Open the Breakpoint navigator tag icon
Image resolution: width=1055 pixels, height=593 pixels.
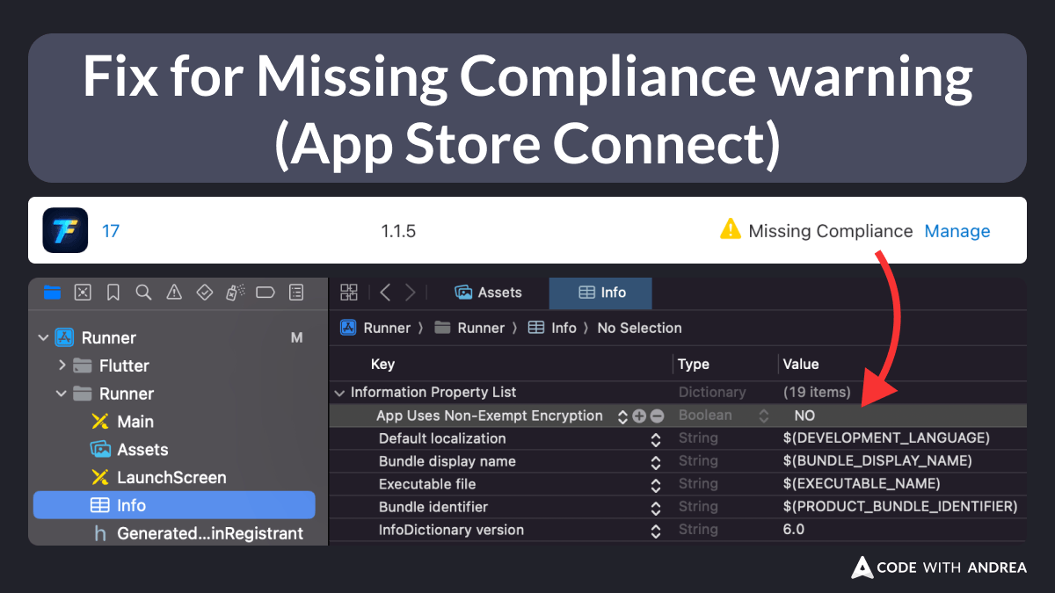[265, 293]
